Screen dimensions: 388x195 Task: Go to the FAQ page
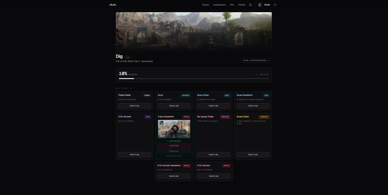click(232, 5)
